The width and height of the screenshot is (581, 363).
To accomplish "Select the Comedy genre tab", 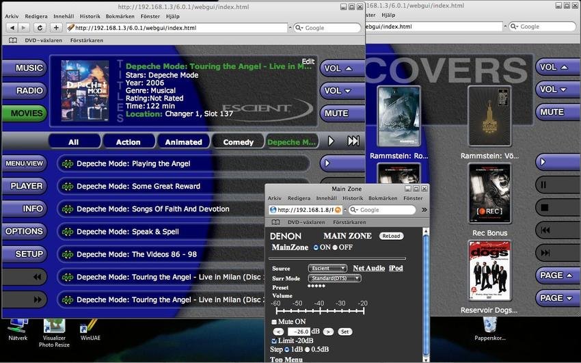I will click(239, 142).
